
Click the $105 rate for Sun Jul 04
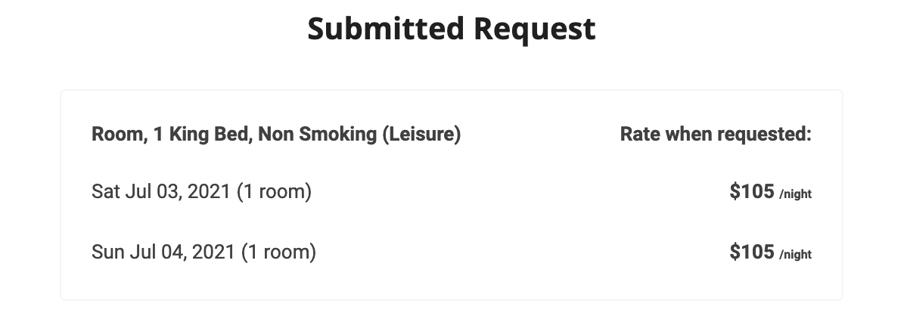752,253
